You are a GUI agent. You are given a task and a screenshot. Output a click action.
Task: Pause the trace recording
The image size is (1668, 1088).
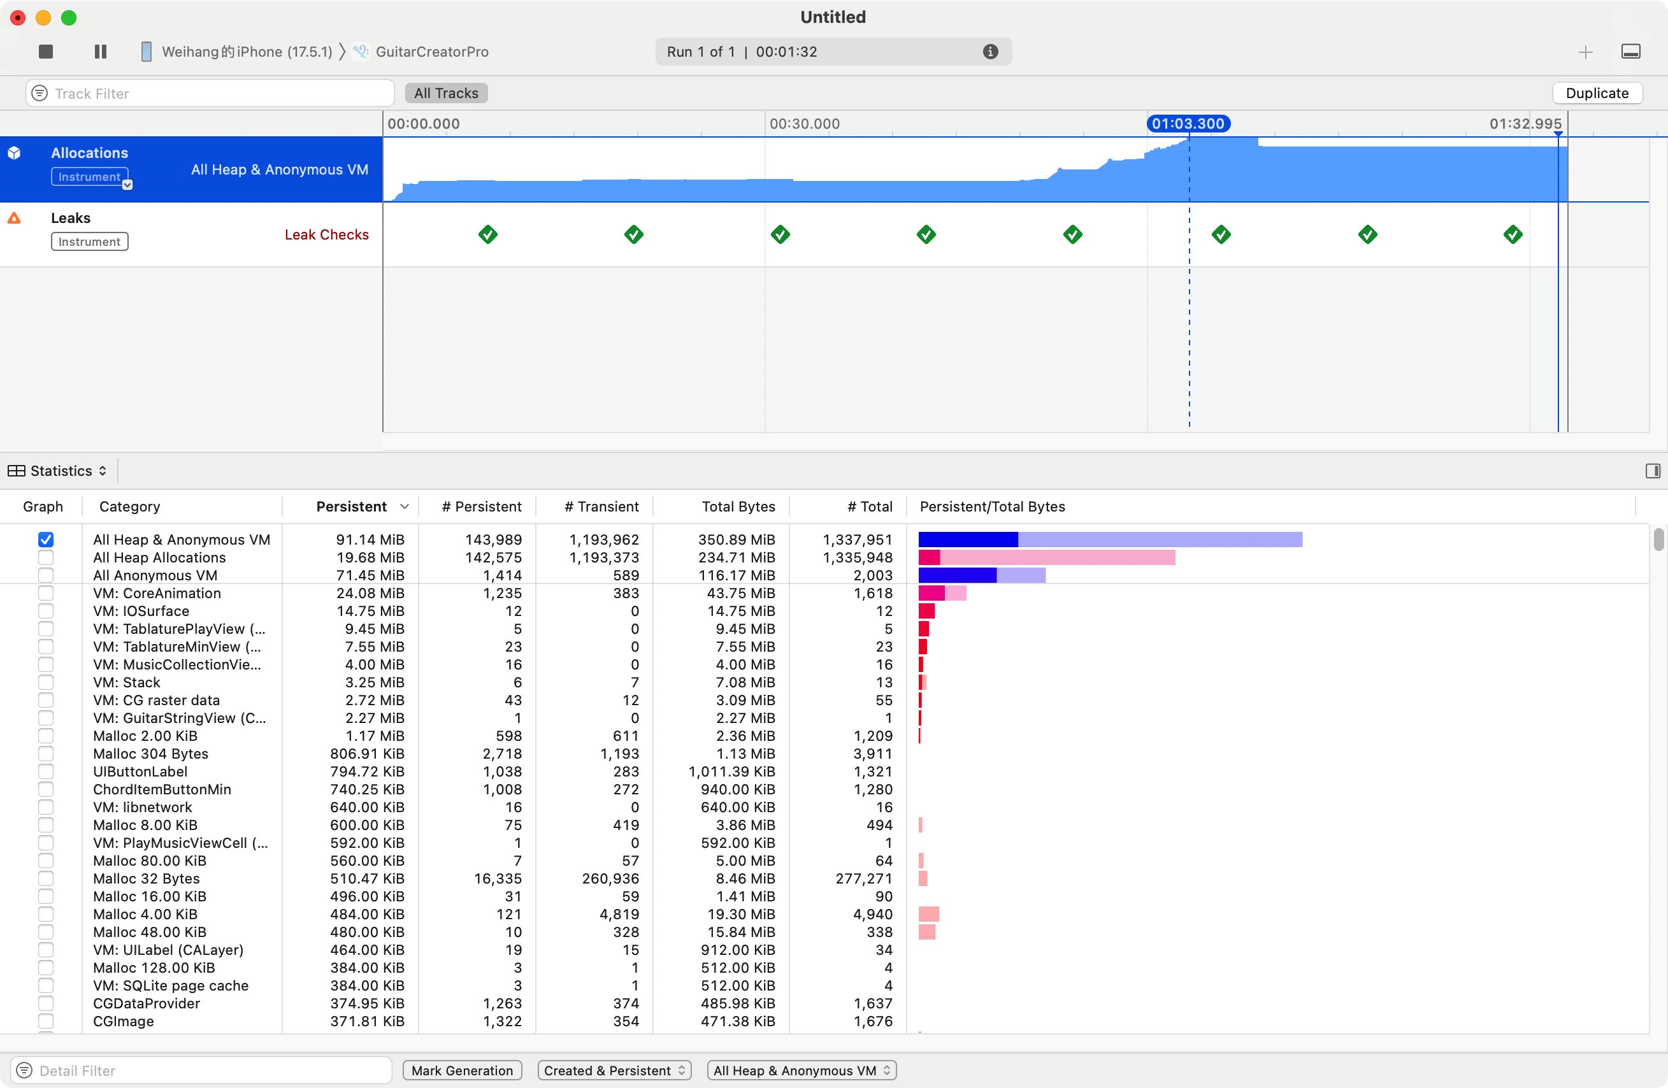tap(100, 51)
